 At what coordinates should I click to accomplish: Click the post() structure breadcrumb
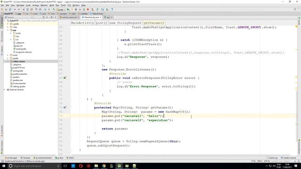[x=102, y=23]
